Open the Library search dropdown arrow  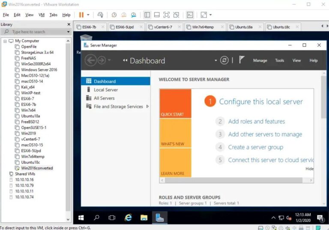[68, 32]
